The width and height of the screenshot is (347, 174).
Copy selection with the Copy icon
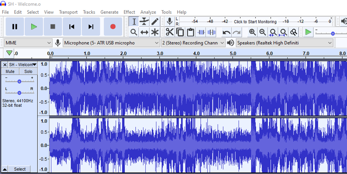pos(180,32)
